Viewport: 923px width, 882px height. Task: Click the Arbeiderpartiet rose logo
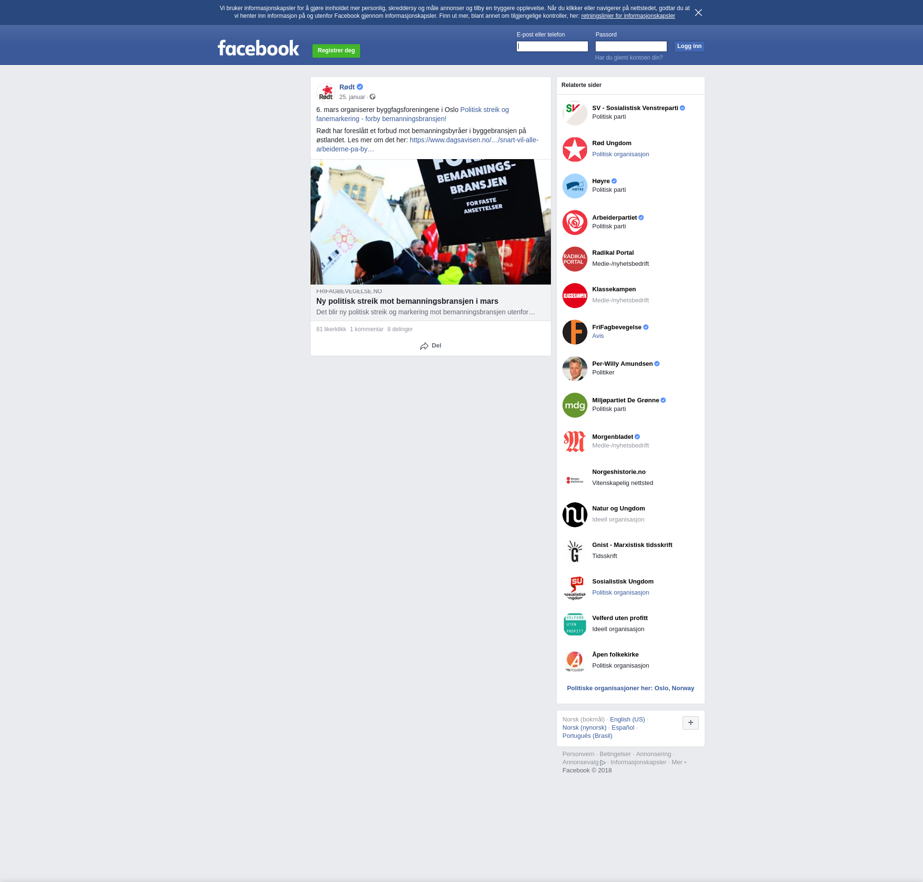pos(575,223)
